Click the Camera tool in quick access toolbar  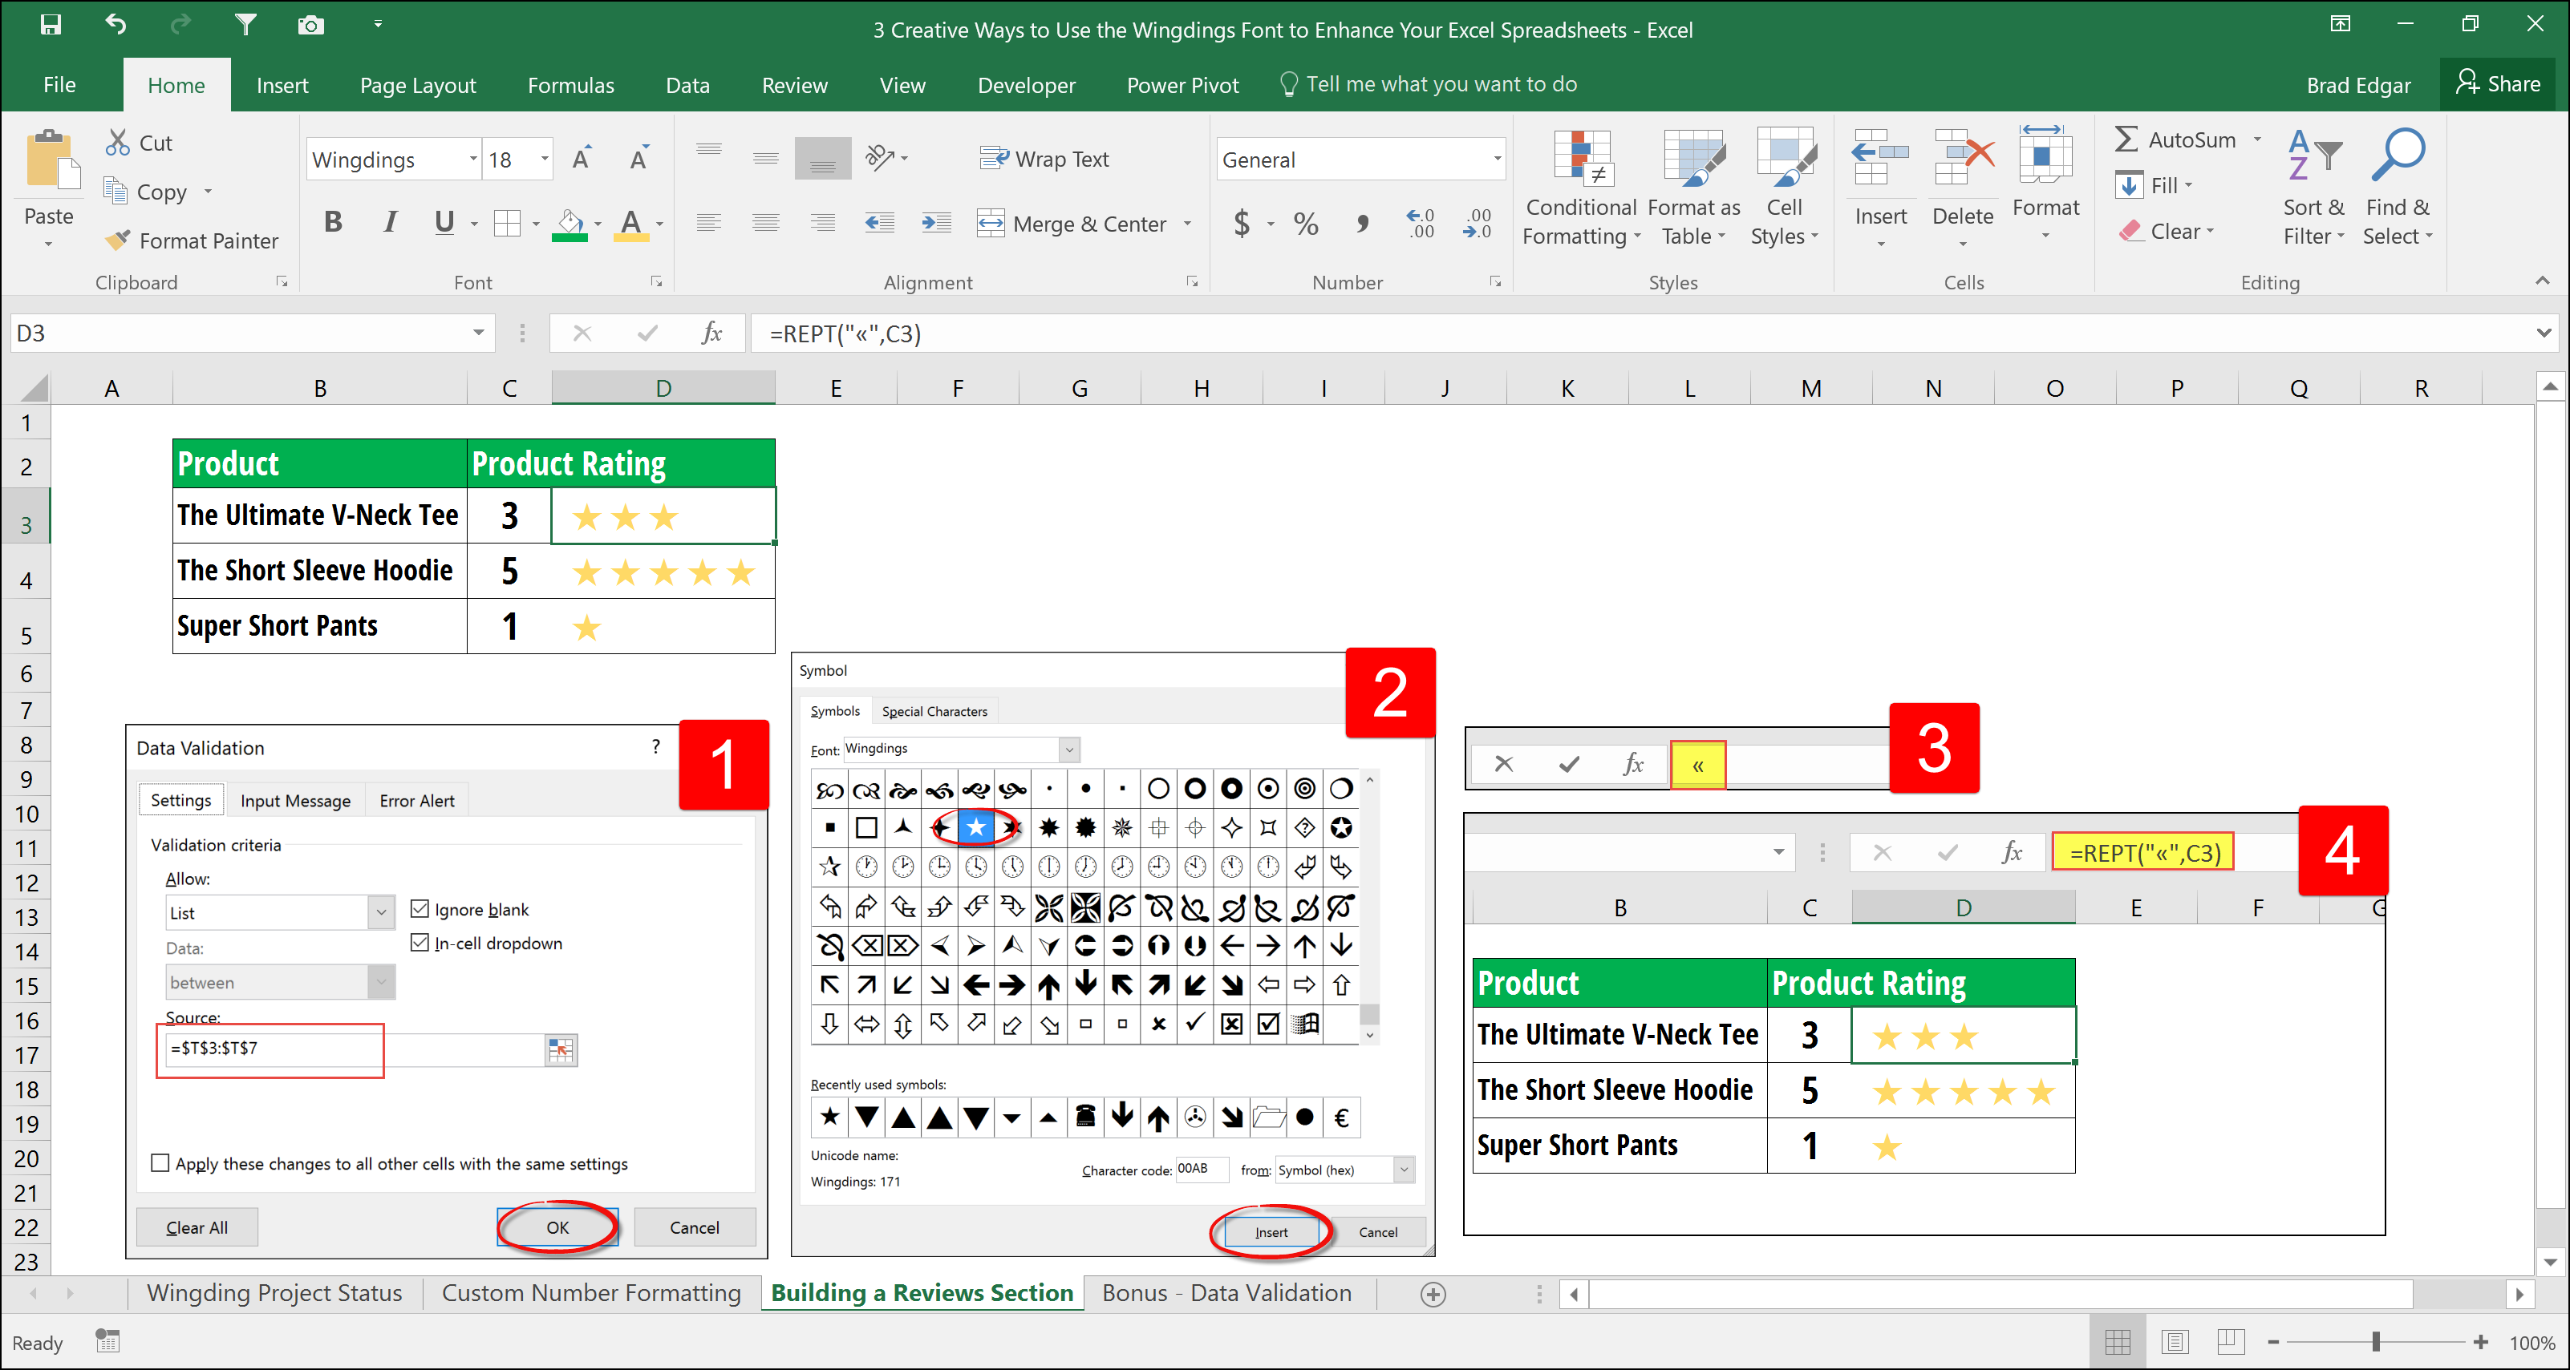pos(310,24)
